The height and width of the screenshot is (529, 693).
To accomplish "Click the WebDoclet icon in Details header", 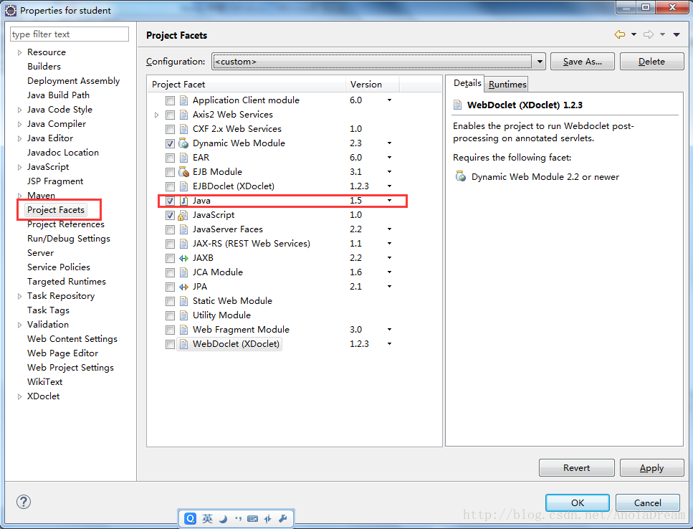I will 458,105.
